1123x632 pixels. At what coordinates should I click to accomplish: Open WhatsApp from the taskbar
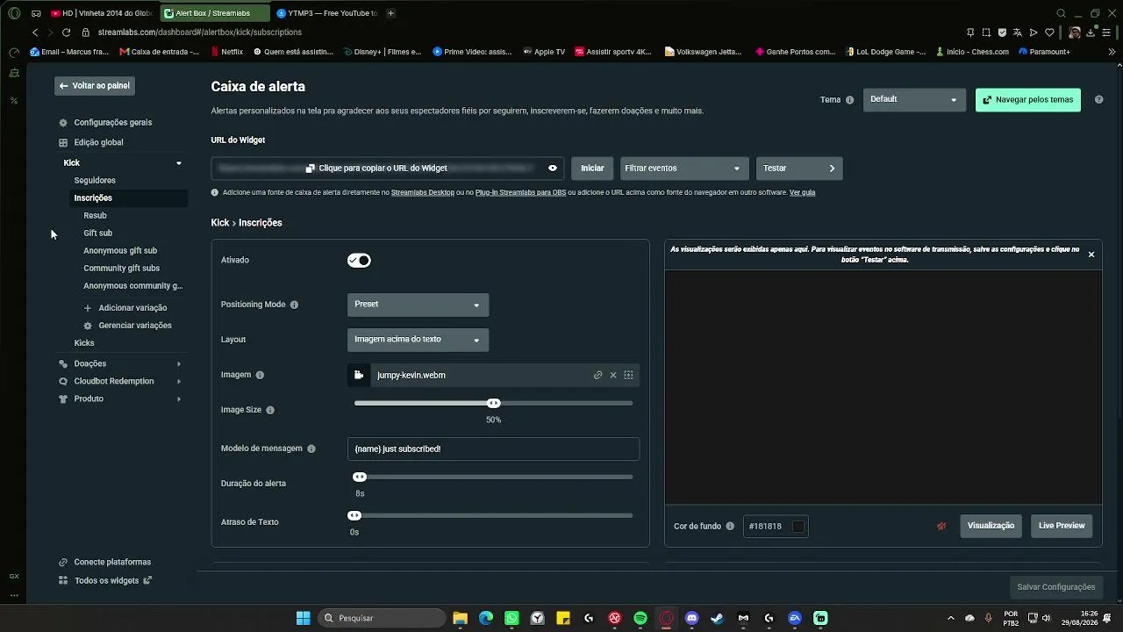tap(511, 618)
